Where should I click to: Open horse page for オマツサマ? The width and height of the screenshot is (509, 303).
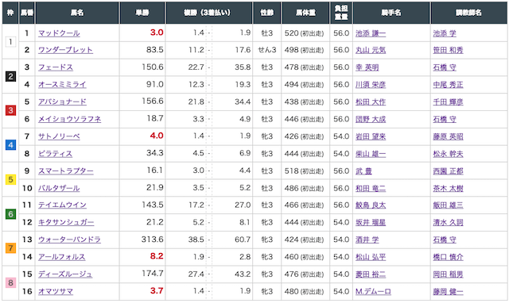click(56, 291)
